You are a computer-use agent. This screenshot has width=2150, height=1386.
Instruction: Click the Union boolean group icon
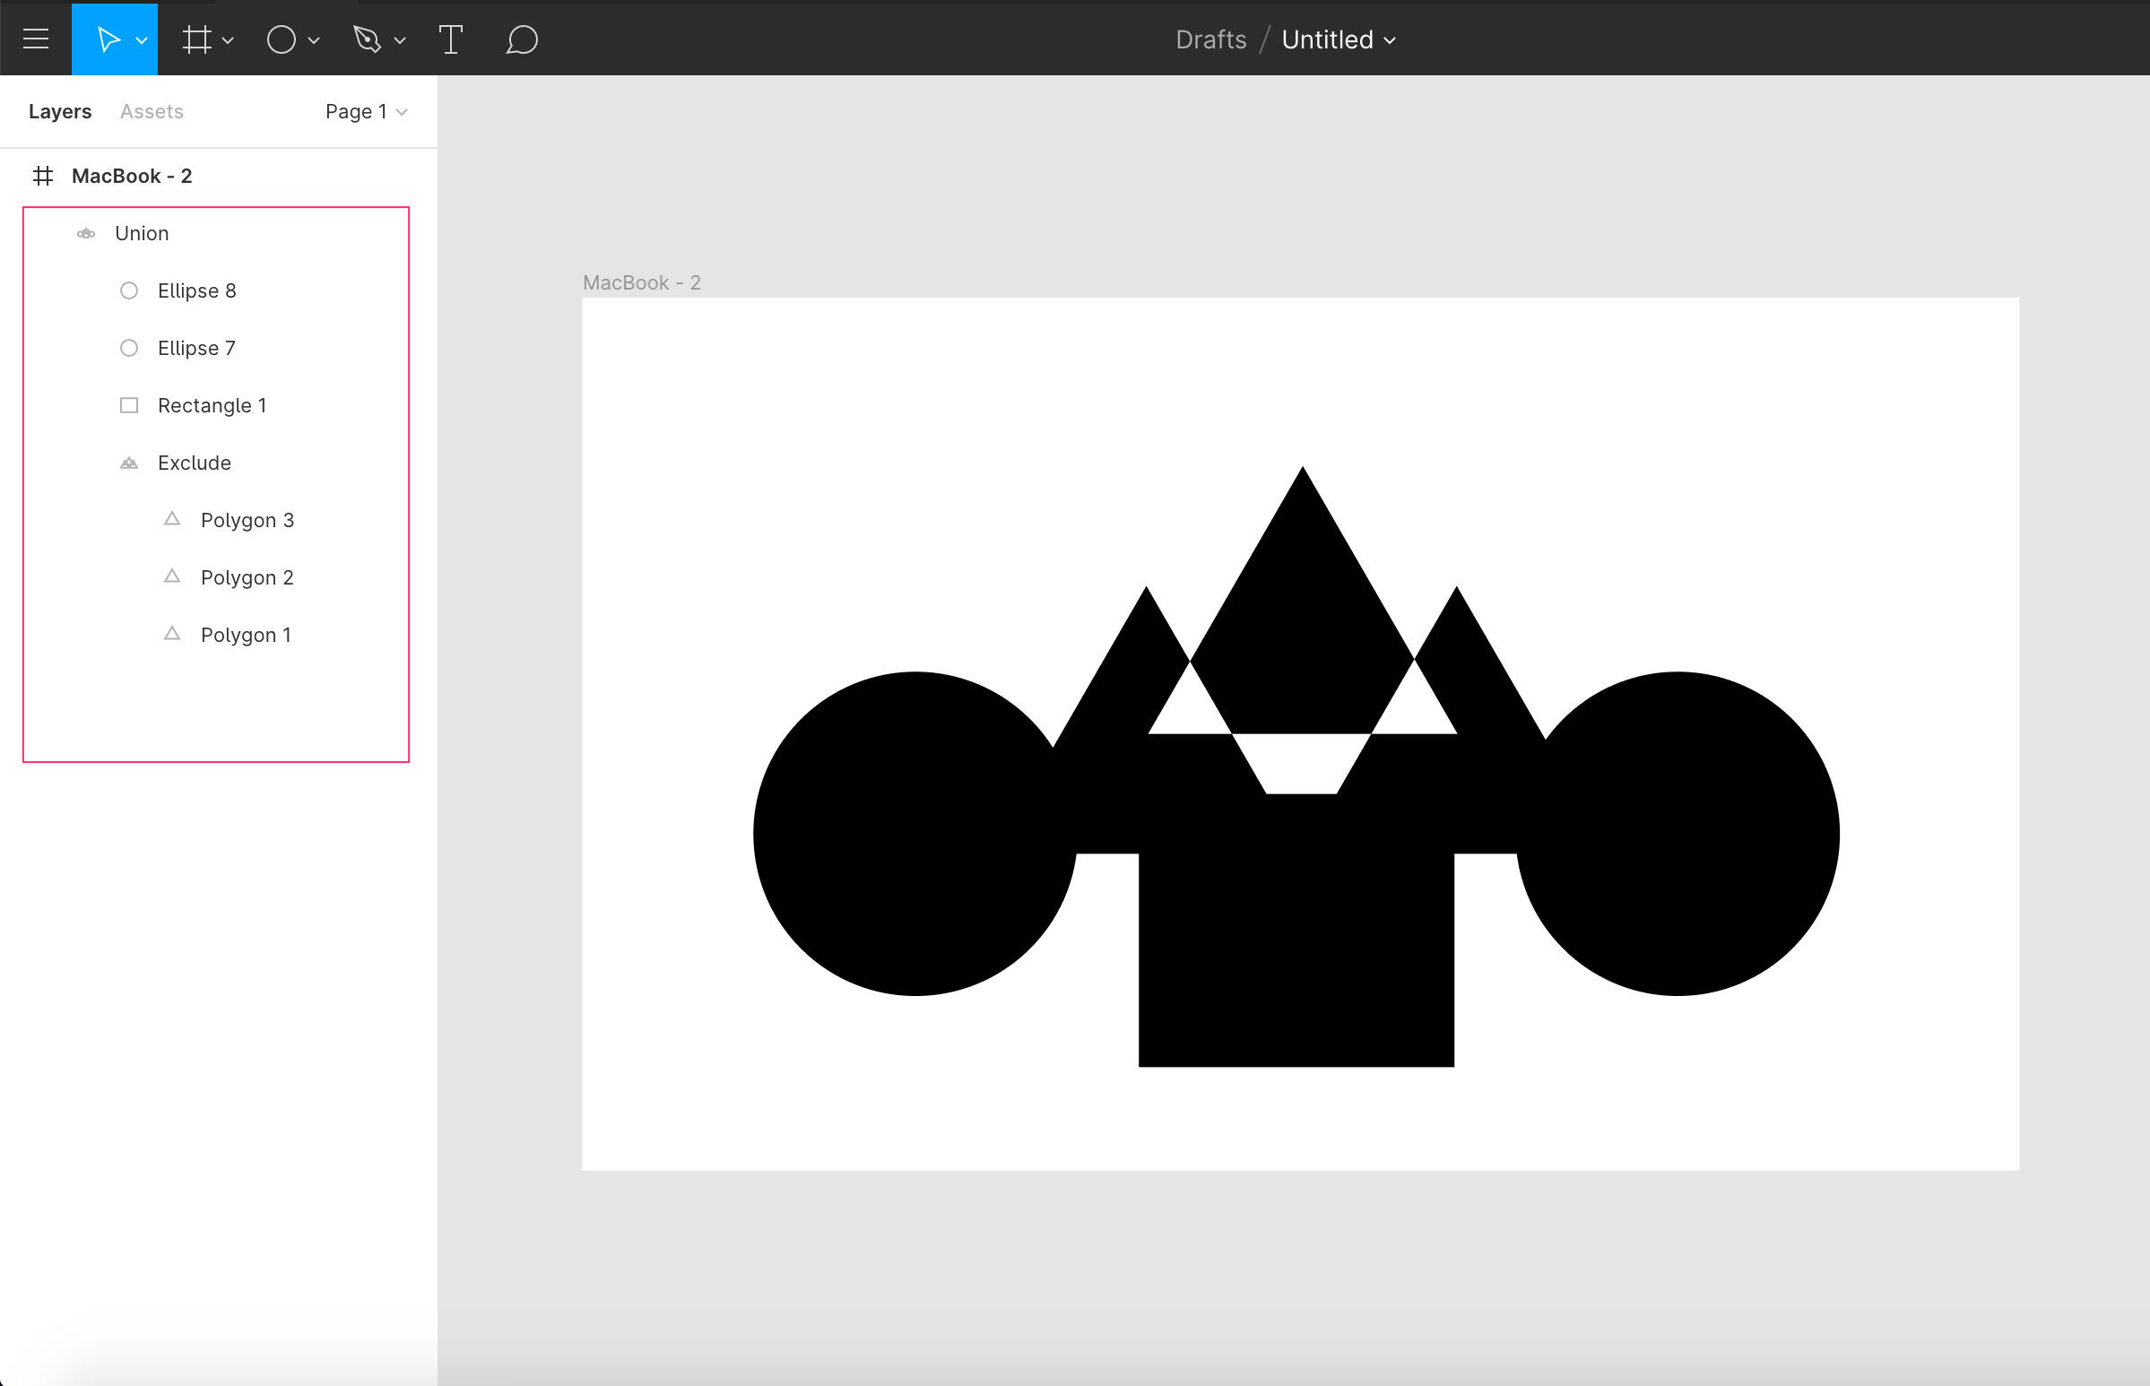point(86,234)
